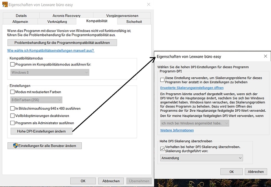The width and height of the screenshot is (271, 187).
Task: Follow the Weitere Informationen link
Action: pyautogui.click(x=177, y=130)
